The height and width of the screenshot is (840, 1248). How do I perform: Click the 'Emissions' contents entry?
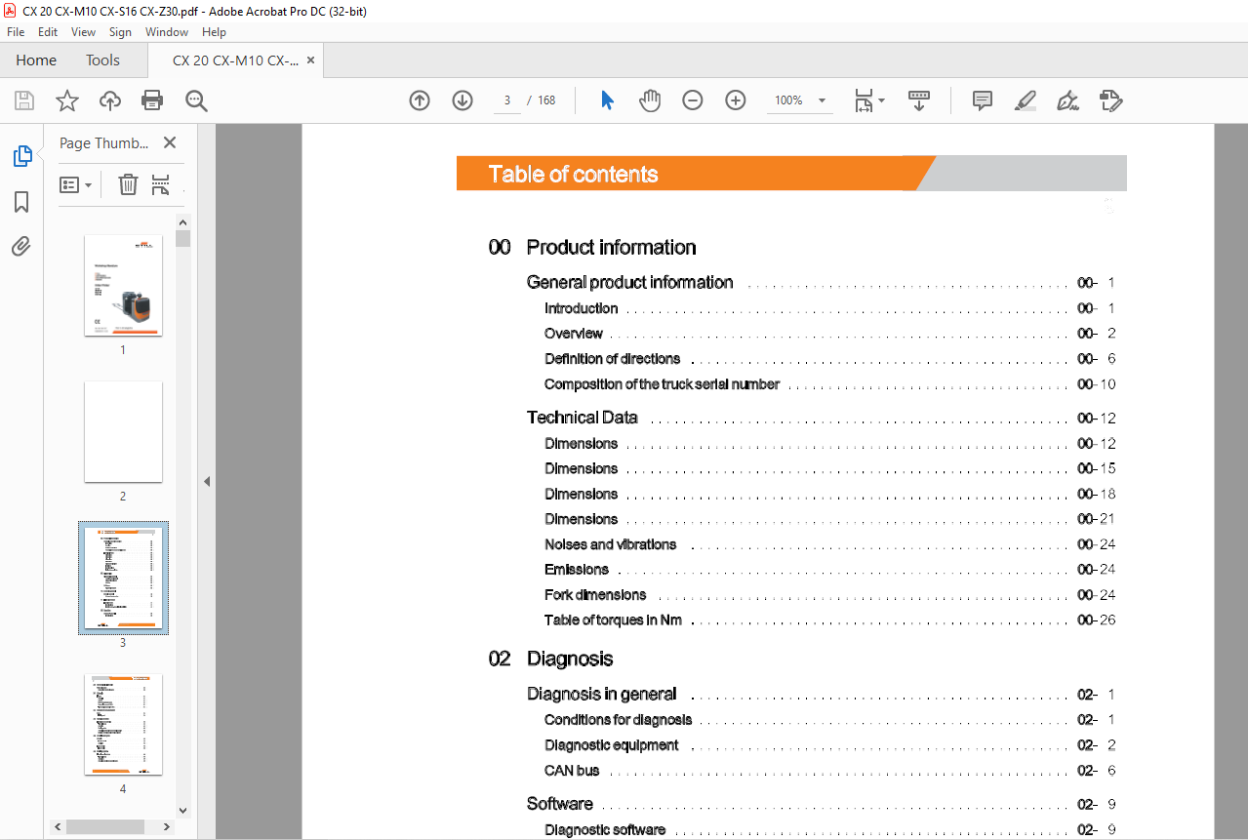577,570
